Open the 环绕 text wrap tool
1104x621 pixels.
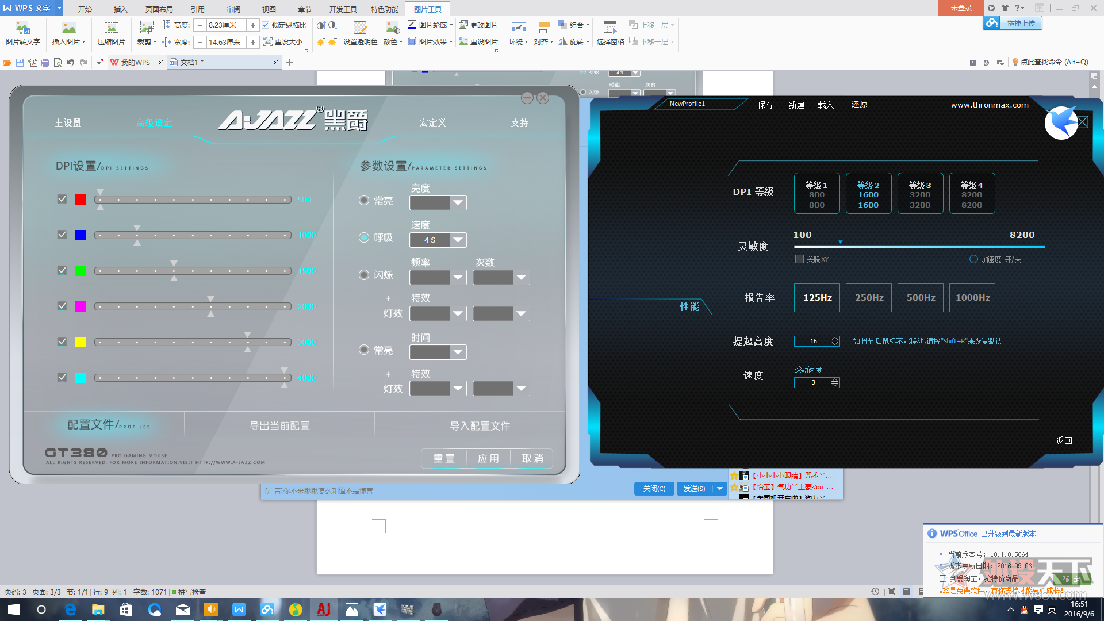tap(518, 33)
